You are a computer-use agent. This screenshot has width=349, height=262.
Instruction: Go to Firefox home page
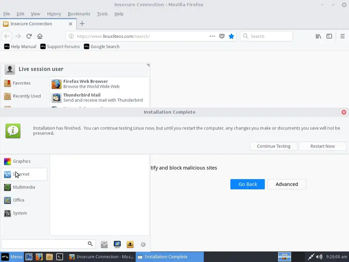pos(40,36)
